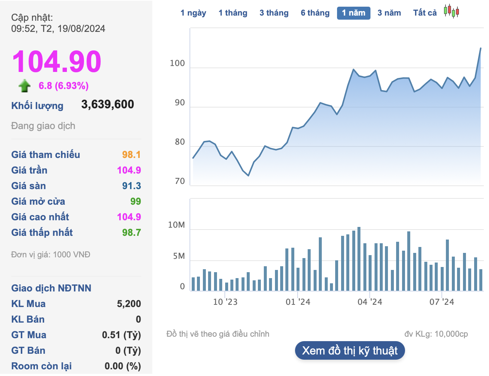Image resolution: width=489 pixels, height=376 pixels.
Task: Click the '04 '24' x-axis label
Action: 370,302
